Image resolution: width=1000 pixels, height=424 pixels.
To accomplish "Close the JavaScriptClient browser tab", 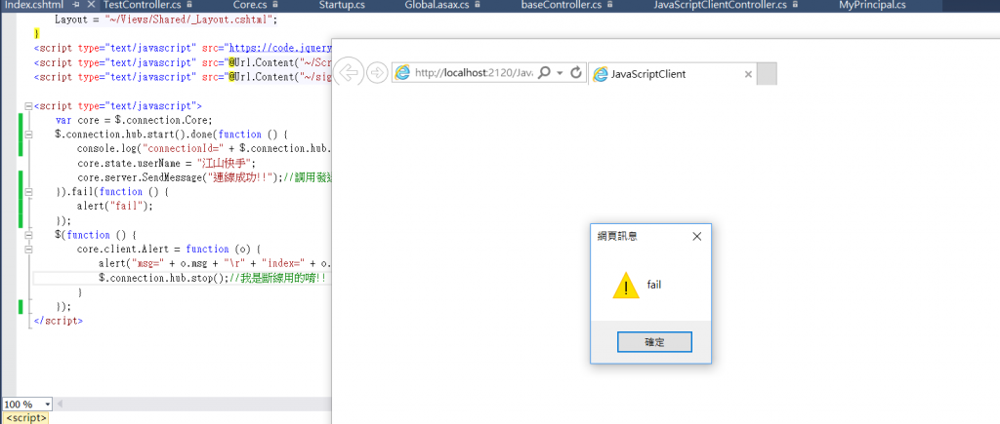I will point(749,74).
